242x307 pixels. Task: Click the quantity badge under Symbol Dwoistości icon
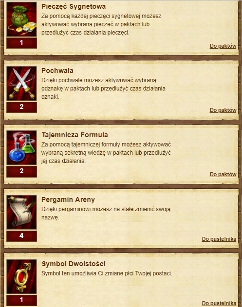(21, 300)
